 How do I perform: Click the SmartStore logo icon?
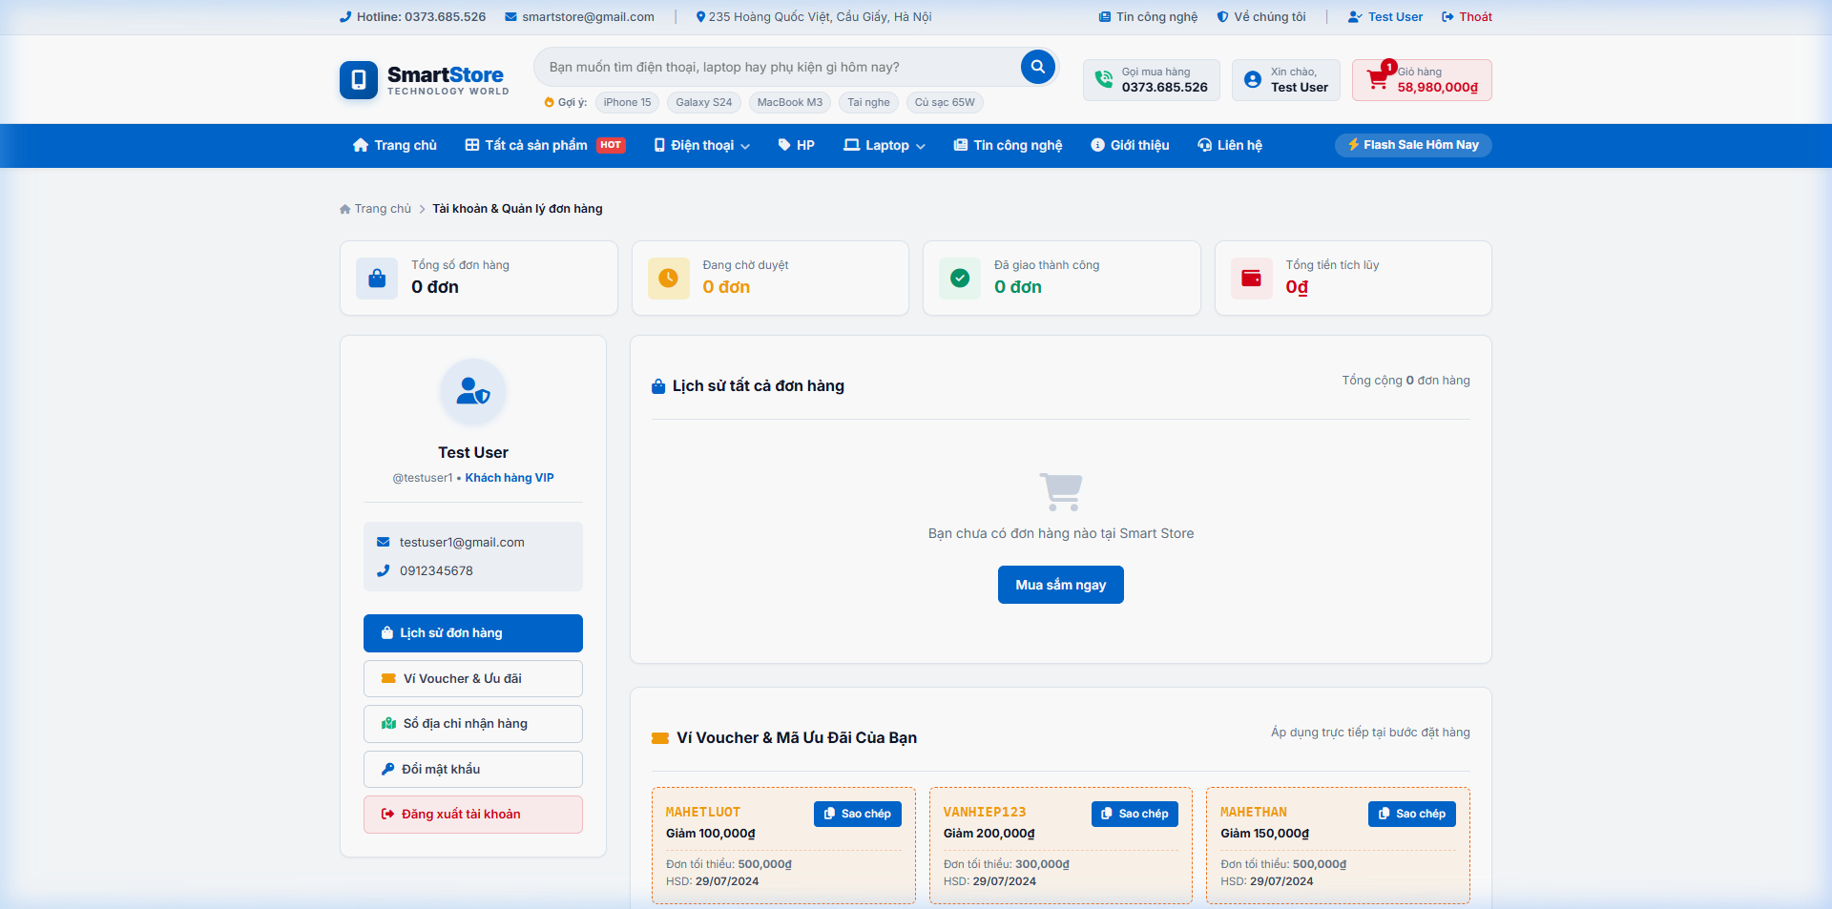[359, 80]
